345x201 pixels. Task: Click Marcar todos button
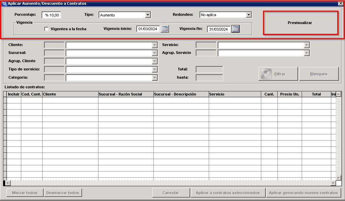point(25,193)
